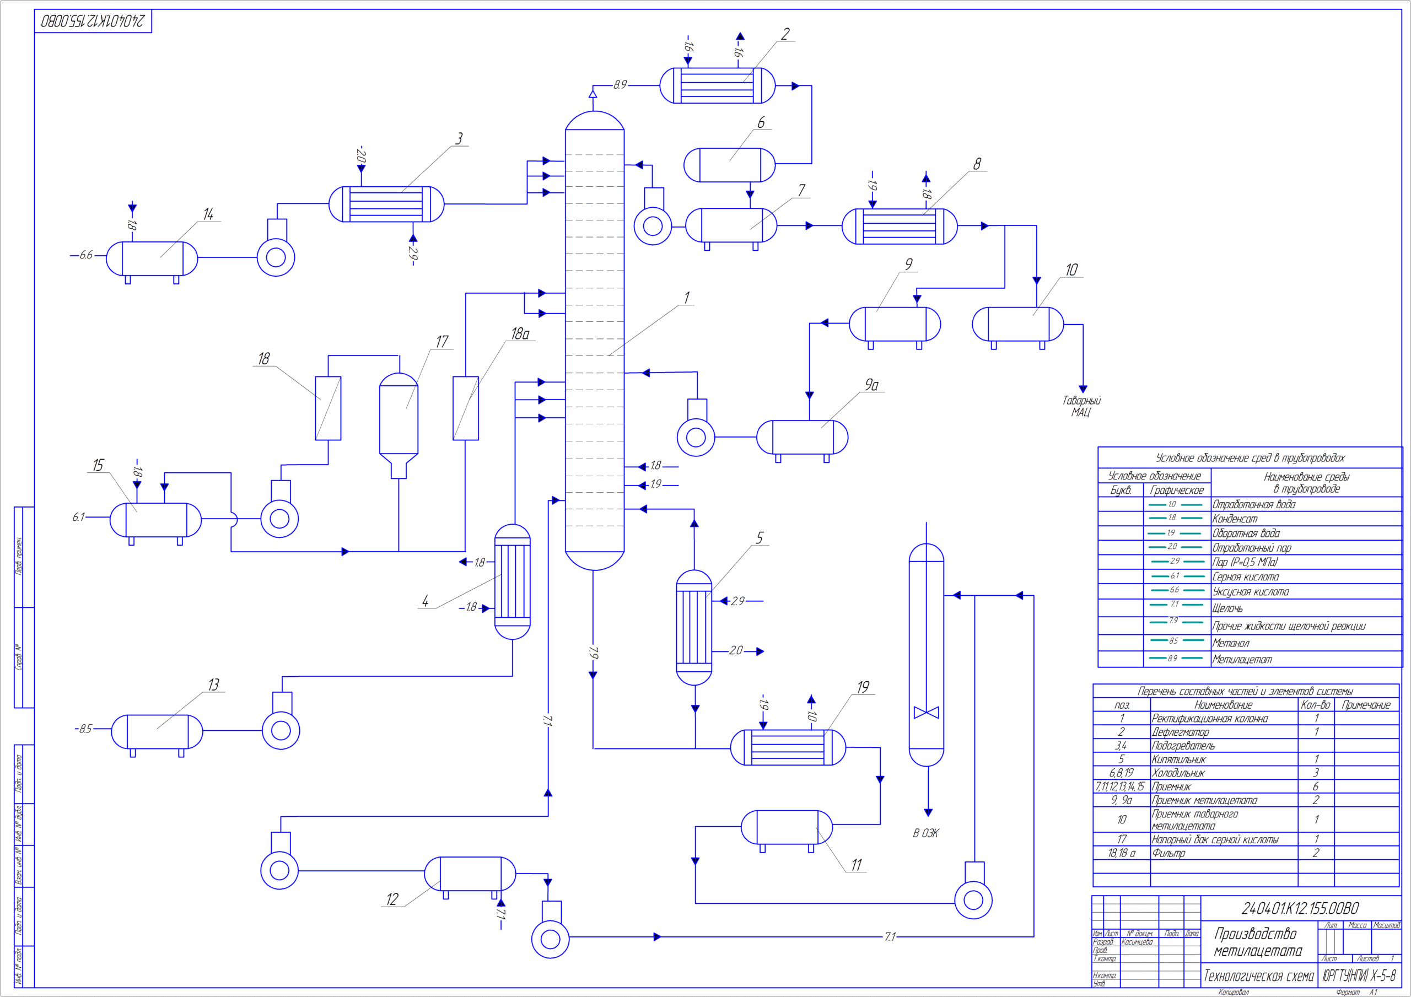Select the "Ректификационная колонна" row name
Screen dimensions: 1411x997
(x=1210, y=719)
